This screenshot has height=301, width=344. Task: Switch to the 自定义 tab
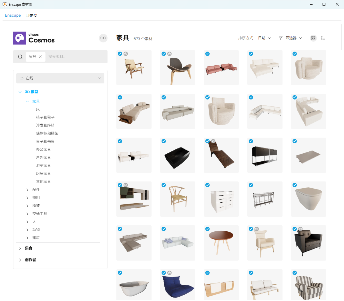tap(31, 15)
